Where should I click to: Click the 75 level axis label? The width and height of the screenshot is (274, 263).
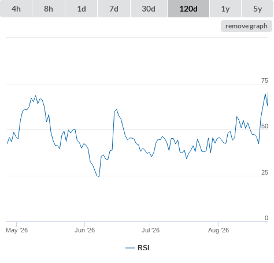(265, 80)
